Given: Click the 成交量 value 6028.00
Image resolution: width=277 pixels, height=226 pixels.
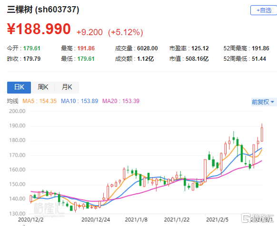Looking at the screenshot, I should click(x=148, y=48).
